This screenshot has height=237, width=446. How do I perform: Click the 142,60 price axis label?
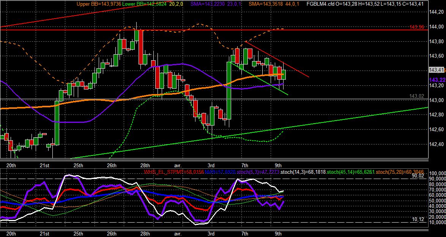click(437, 130)
